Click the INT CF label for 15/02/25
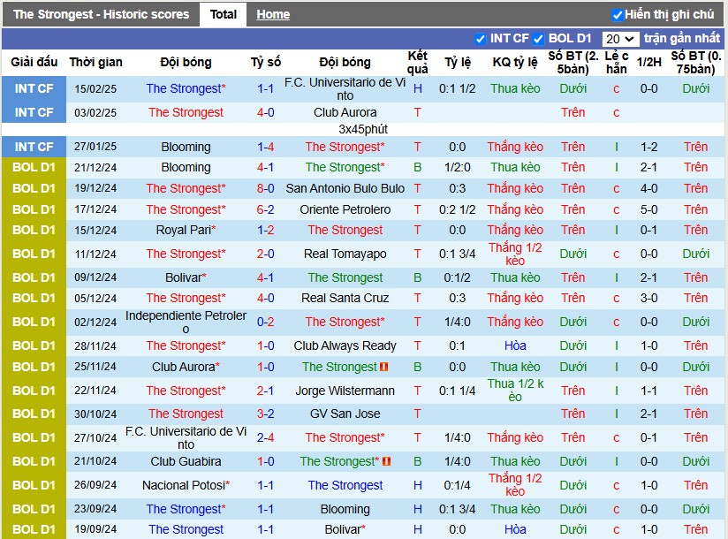728x539 pixels. [34, 88]
